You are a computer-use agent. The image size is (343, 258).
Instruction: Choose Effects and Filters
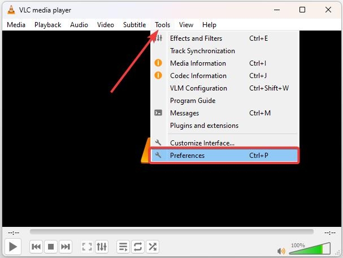225,38
